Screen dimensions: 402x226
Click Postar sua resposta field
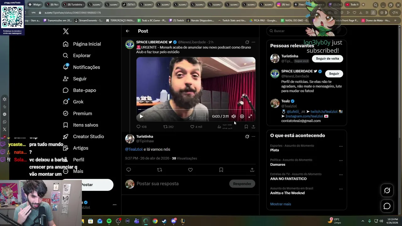pyautogui.click(x=182, y=184)
